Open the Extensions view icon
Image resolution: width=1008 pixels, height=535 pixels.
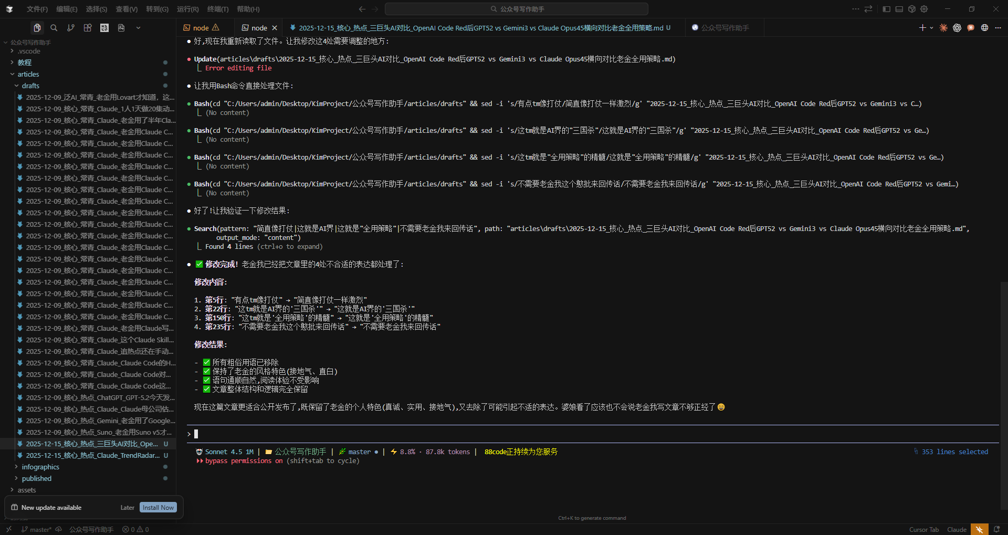88,28
